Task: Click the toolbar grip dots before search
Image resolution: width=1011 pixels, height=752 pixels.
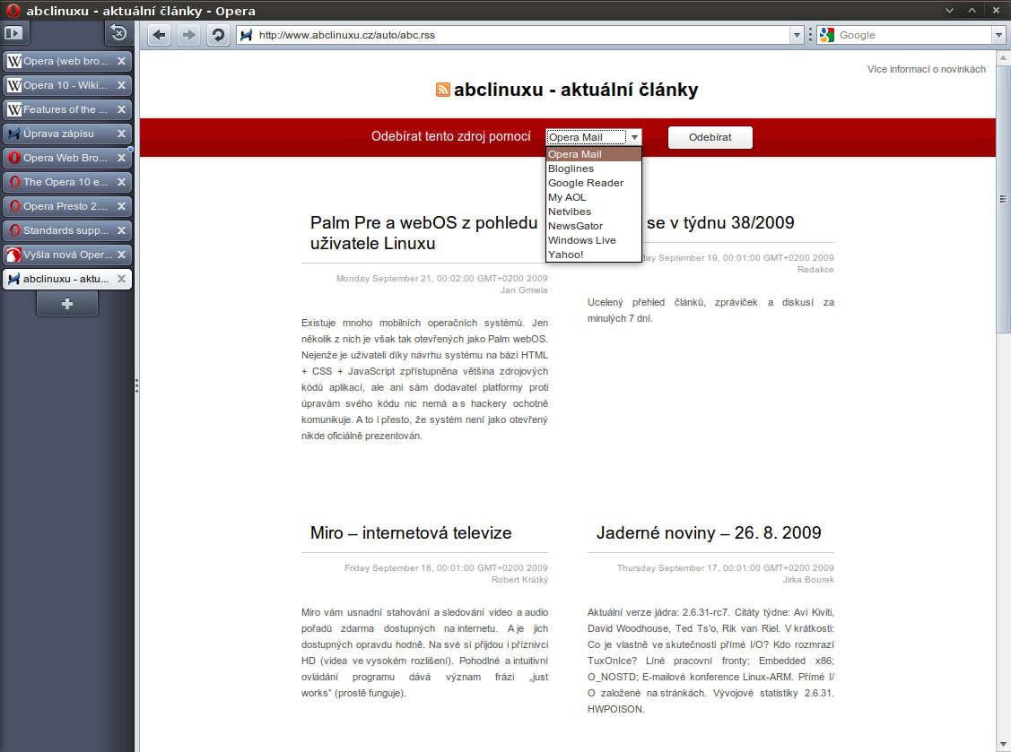Action: pos(810,35)
